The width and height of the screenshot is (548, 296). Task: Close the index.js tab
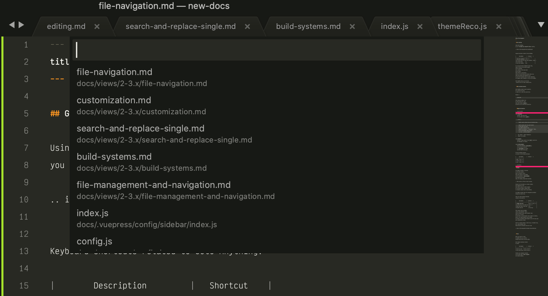pos(420,27)
